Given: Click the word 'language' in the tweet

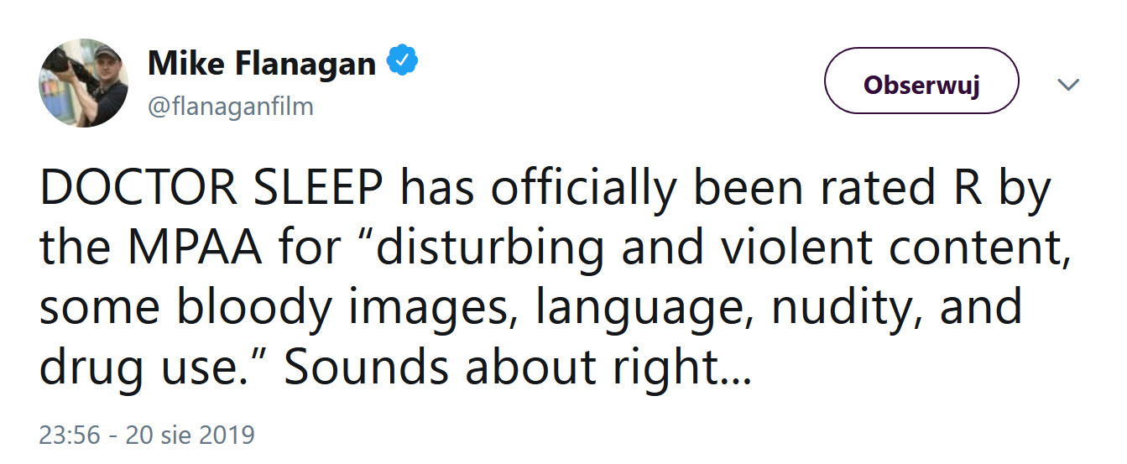Looking at the screenshot, I should point(639,308).
